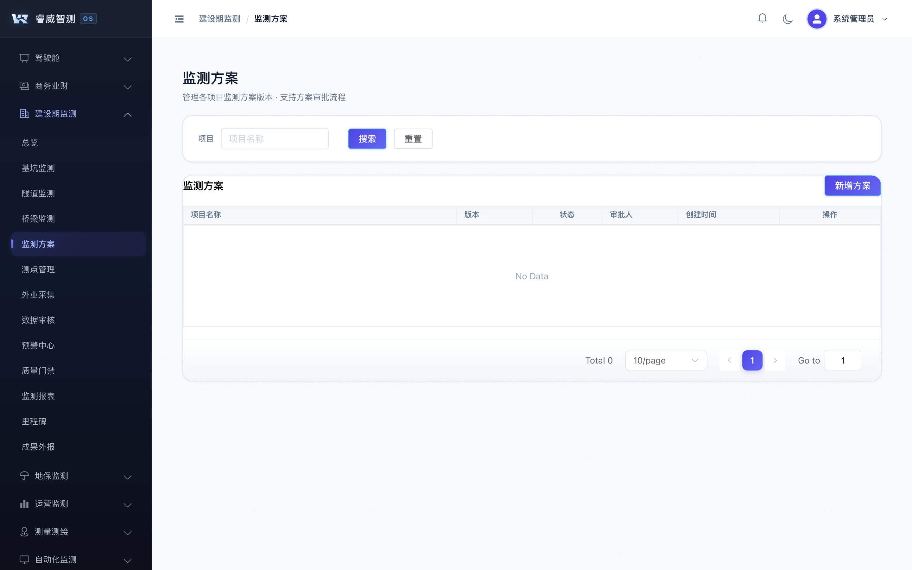Open the notification bell
This screenshot has width=912, height=570.
763,18
